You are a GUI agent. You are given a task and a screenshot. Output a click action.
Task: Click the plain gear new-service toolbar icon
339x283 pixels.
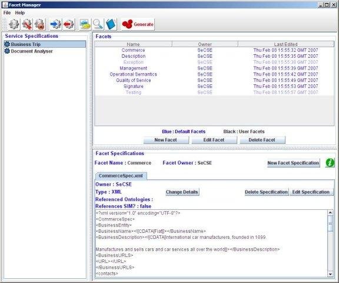(14, 24)
